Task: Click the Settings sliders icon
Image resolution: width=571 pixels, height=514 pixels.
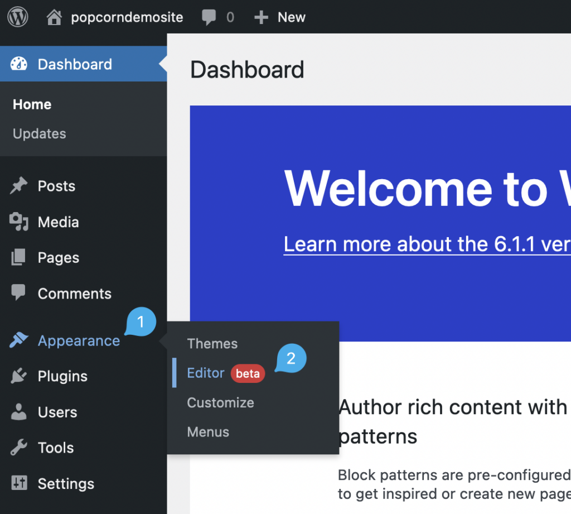Action: pyautogui.click(x=19, y=483)
